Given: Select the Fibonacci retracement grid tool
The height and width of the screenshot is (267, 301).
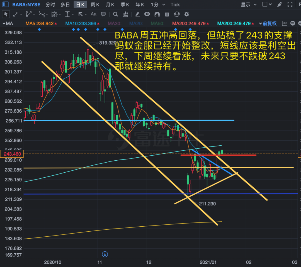Looking at the screenshot, I should click(x=55, y=14).
